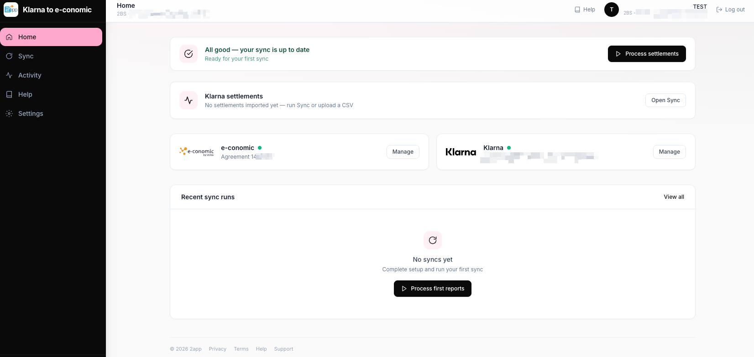The image size is (754, 357).
Task: Click the No settlements imported yet text
Action: (x=279, y=105)
